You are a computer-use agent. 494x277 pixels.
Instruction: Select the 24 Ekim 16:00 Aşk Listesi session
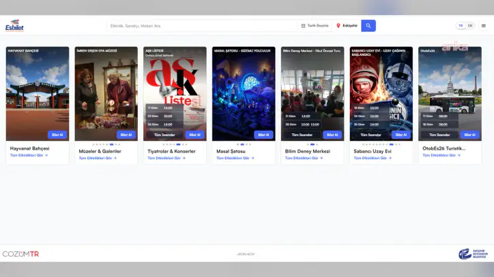point(164,125)
